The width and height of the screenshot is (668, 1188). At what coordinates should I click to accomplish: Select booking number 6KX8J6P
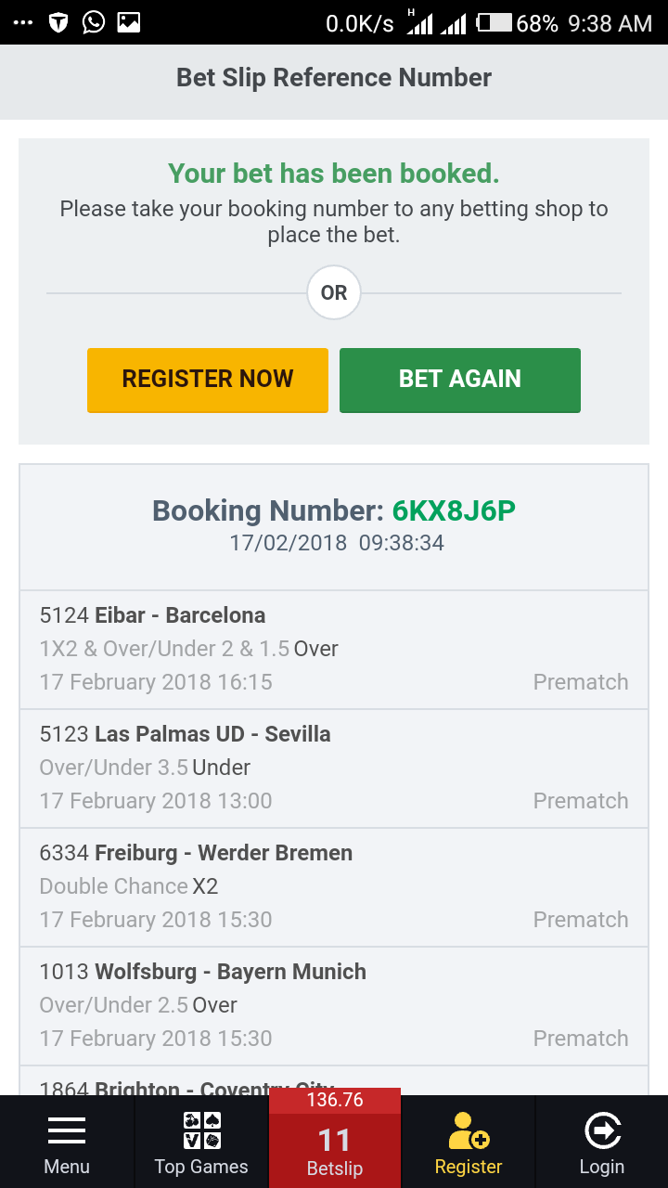point(454,510)
